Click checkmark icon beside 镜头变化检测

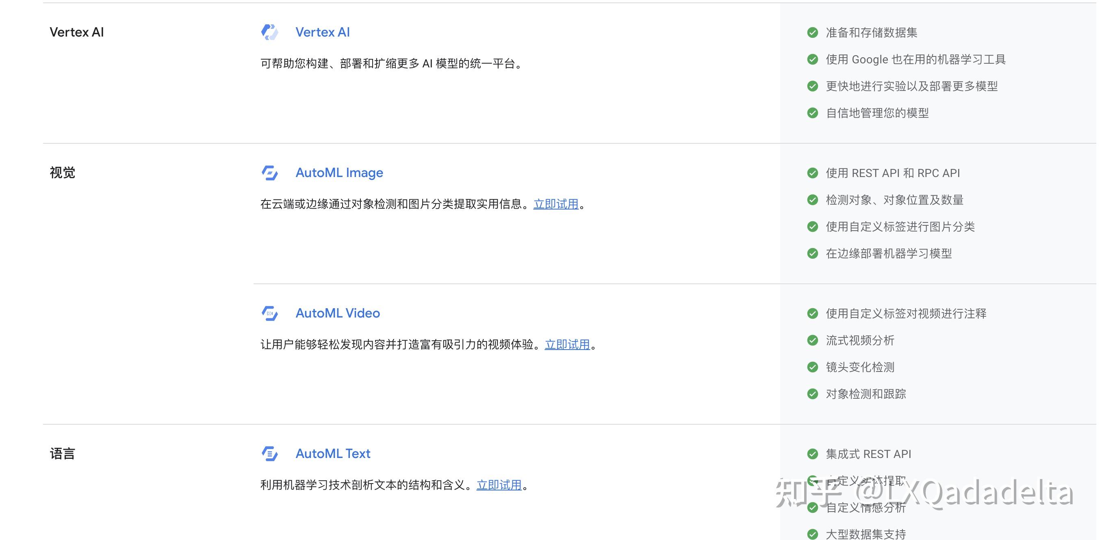[x=812, y=367]
